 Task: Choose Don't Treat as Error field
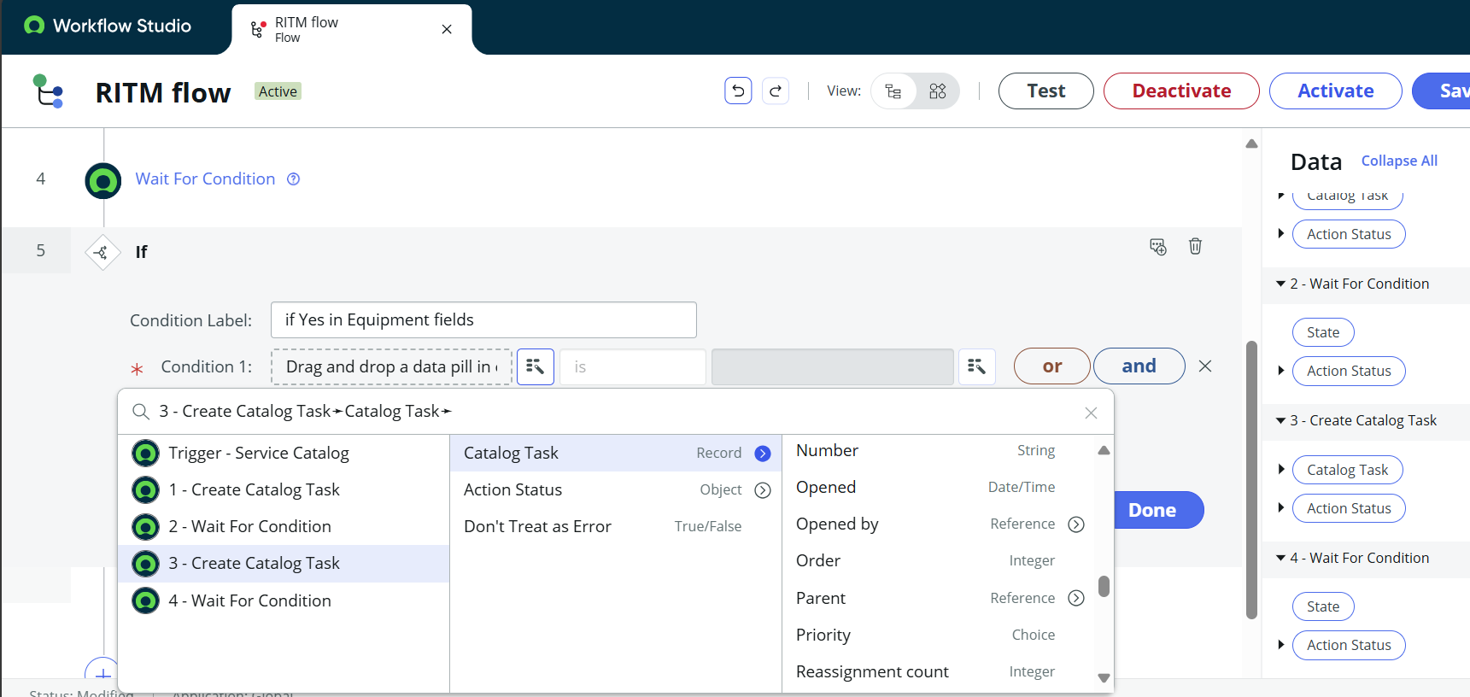(x=616, y=526)
